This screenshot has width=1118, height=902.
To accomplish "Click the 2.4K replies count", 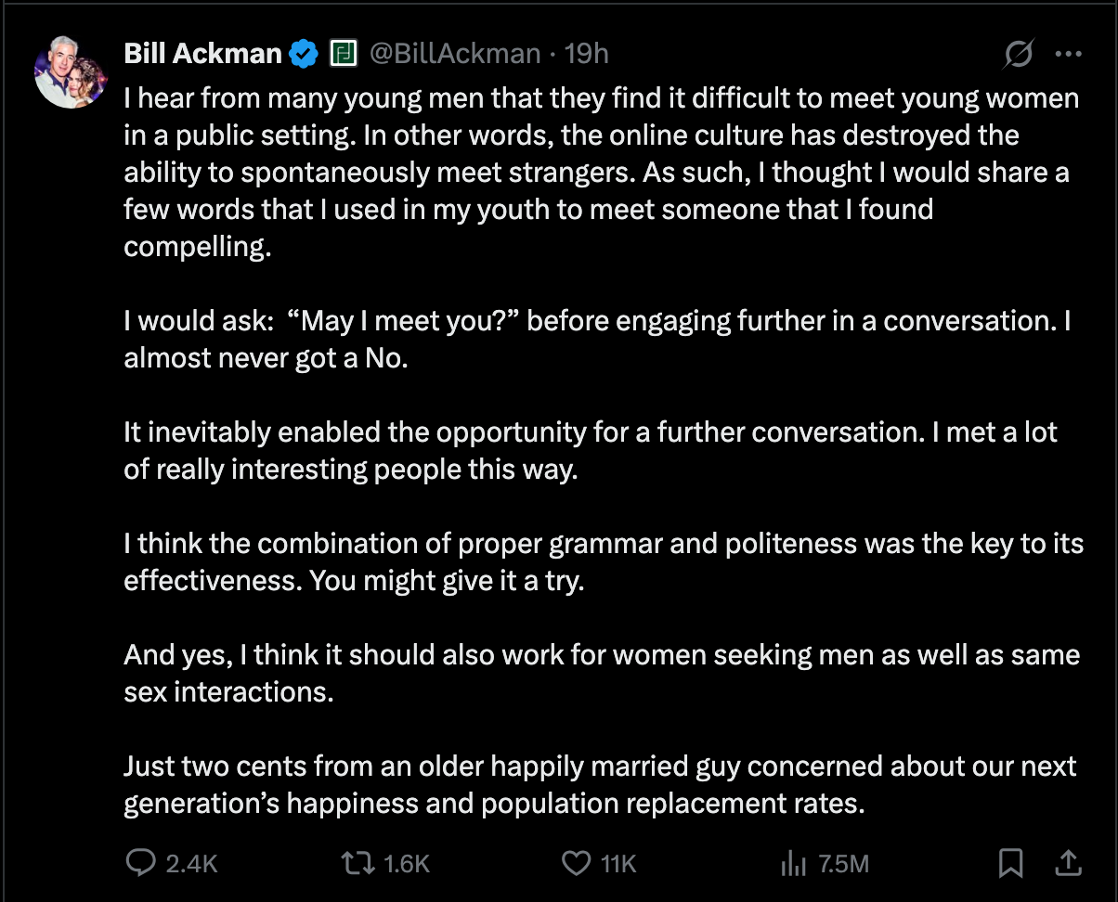I will click(x=191, y=864).
